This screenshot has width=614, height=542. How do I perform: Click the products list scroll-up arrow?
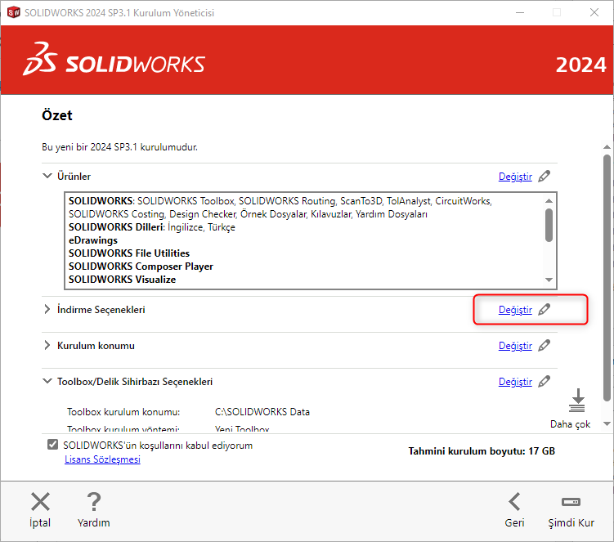coord(549,200)
